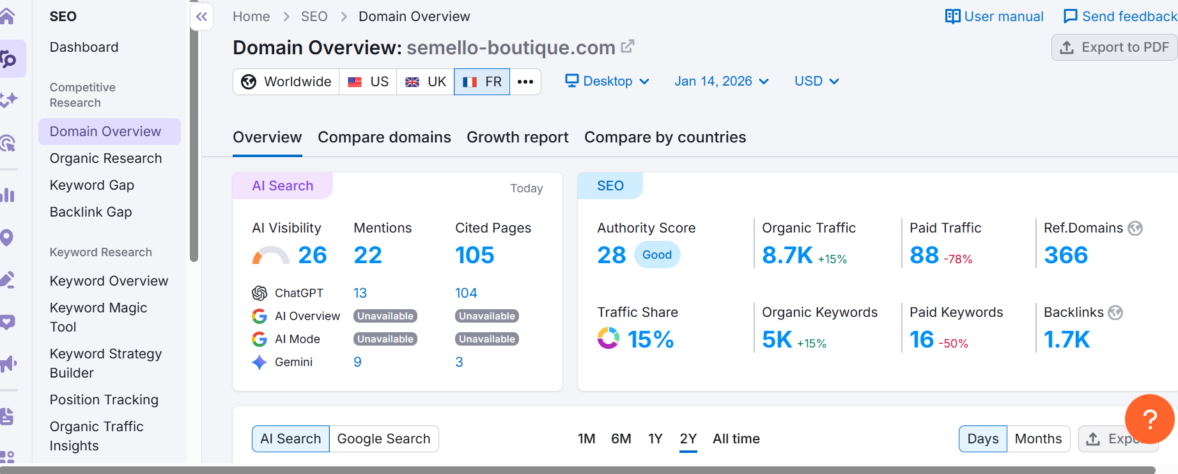
Task: Toggle chart granularity to Months
Action: (x=1038, y=439)
